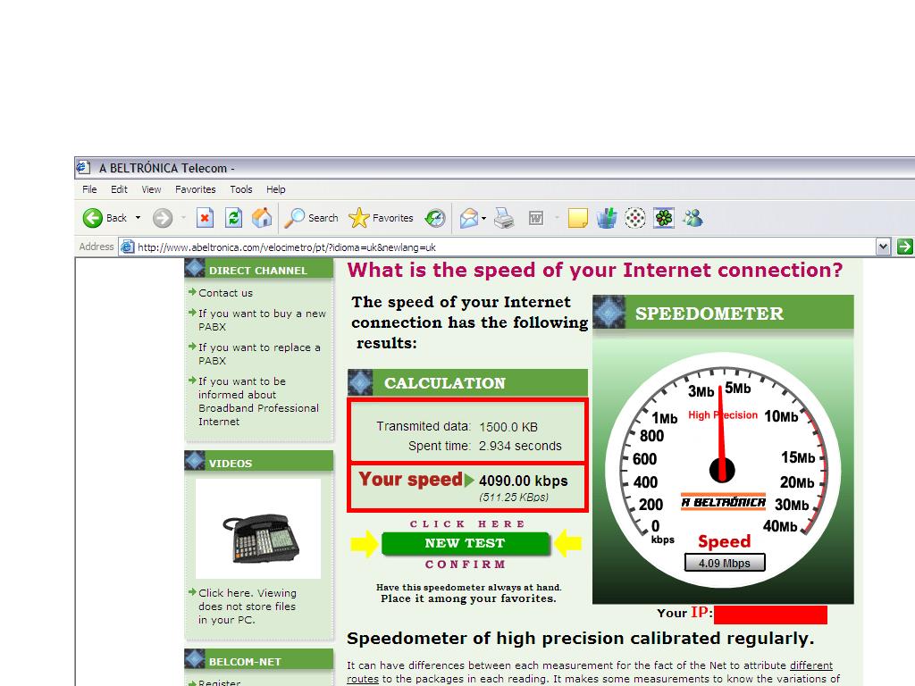
Task: Click the Mail envelope icon
Action: [468, 218]
